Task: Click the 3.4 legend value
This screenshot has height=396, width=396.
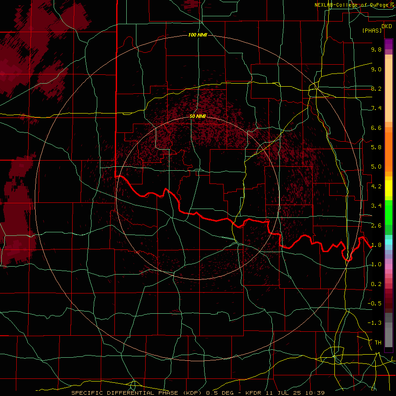Action: pos(376,206)
